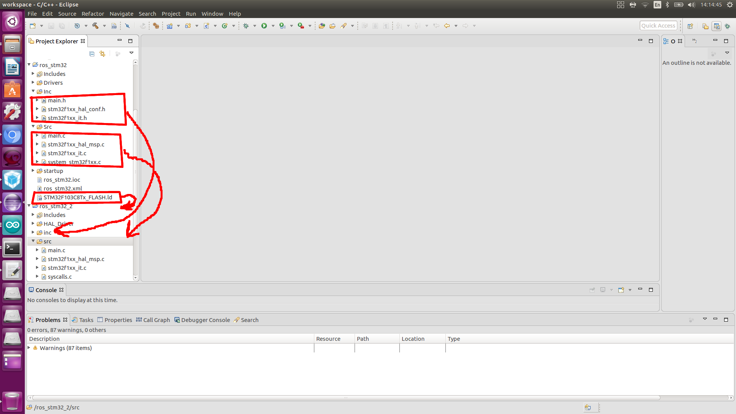Switch to the C/C++ perspective icon
Viewport: 736px width, 414px height.
[716, 26]
